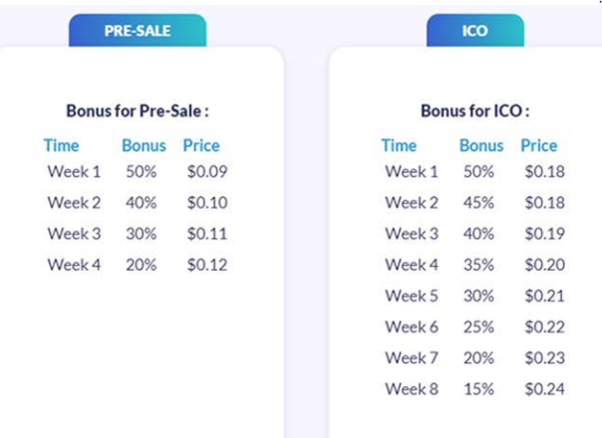Select Week 8 in the ICO table
602x438 pixels.
pos(412,388)
